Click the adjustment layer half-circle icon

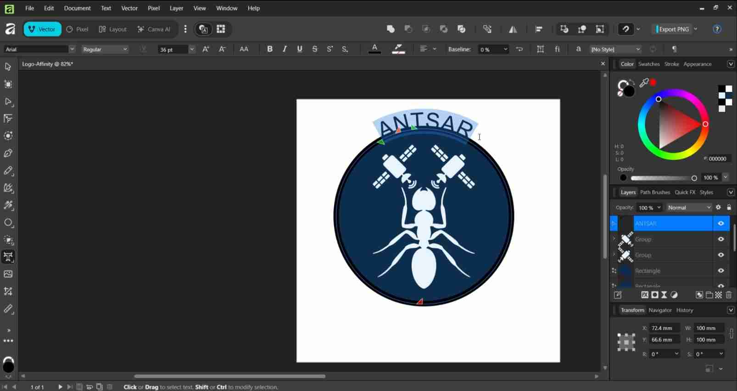click(x=674, y=295)
